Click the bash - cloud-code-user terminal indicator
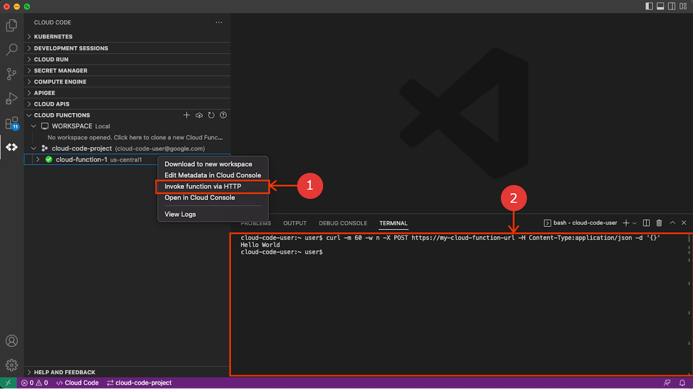The image size is (693, 389). [x=580, y=223]
